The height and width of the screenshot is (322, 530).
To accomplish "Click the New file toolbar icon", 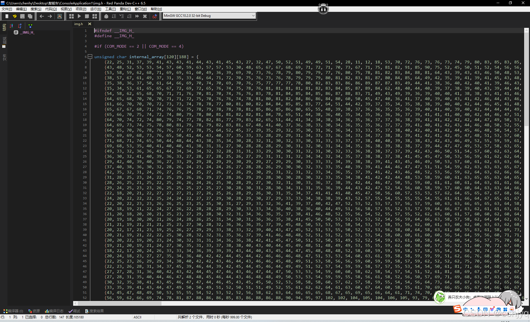I will (x=7, y=16).
